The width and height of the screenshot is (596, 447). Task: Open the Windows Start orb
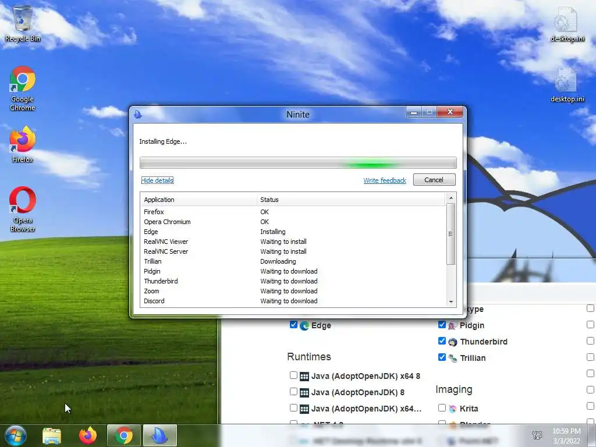pyautogui.click(x=16, y=435)
